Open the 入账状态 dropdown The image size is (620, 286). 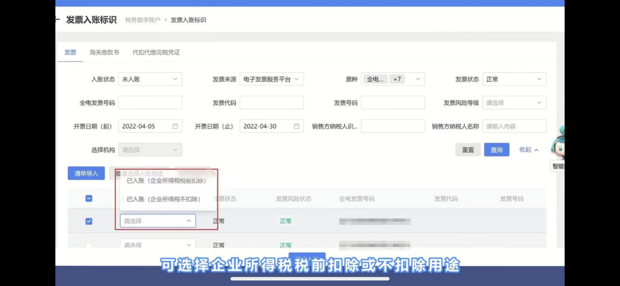coord(150,79)
